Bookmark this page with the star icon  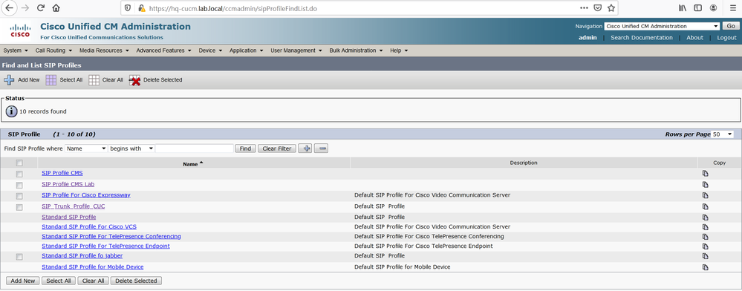[x=611, y=8]
